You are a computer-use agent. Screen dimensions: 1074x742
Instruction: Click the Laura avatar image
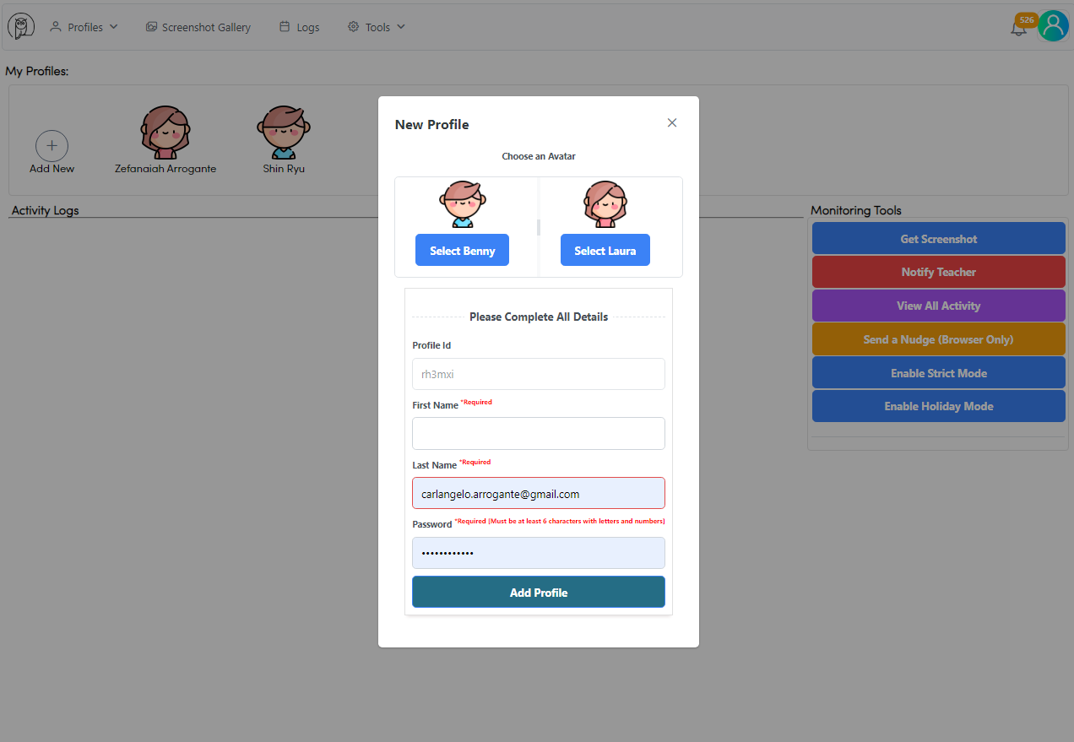[605, 204]
